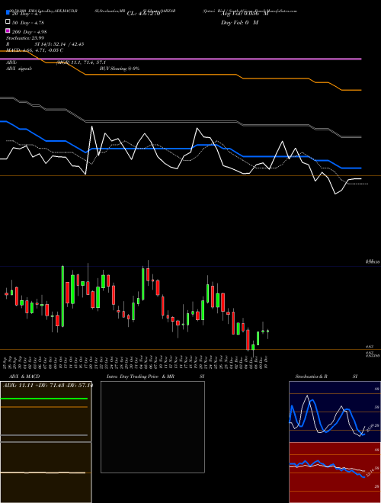Click the blue 20 Day legend swatch
Screen dimensions: 381x503
(8, 13)
